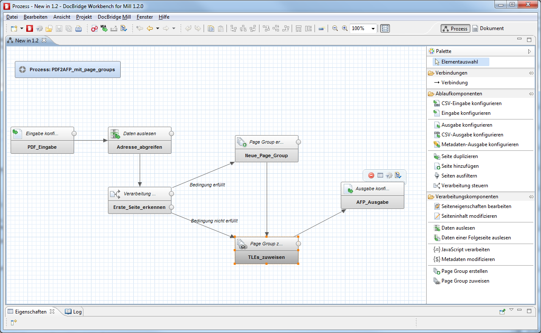This screenshot has height=333, width=541.
Task: Select the JavaScript verarbeiten palette tool
Action: [x=465, y=250]
